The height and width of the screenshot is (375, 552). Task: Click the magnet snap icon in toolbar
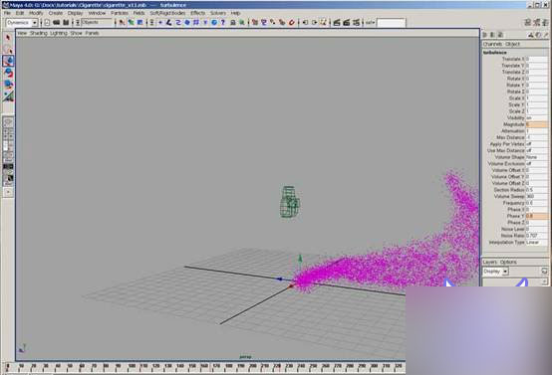pos(292,23)
